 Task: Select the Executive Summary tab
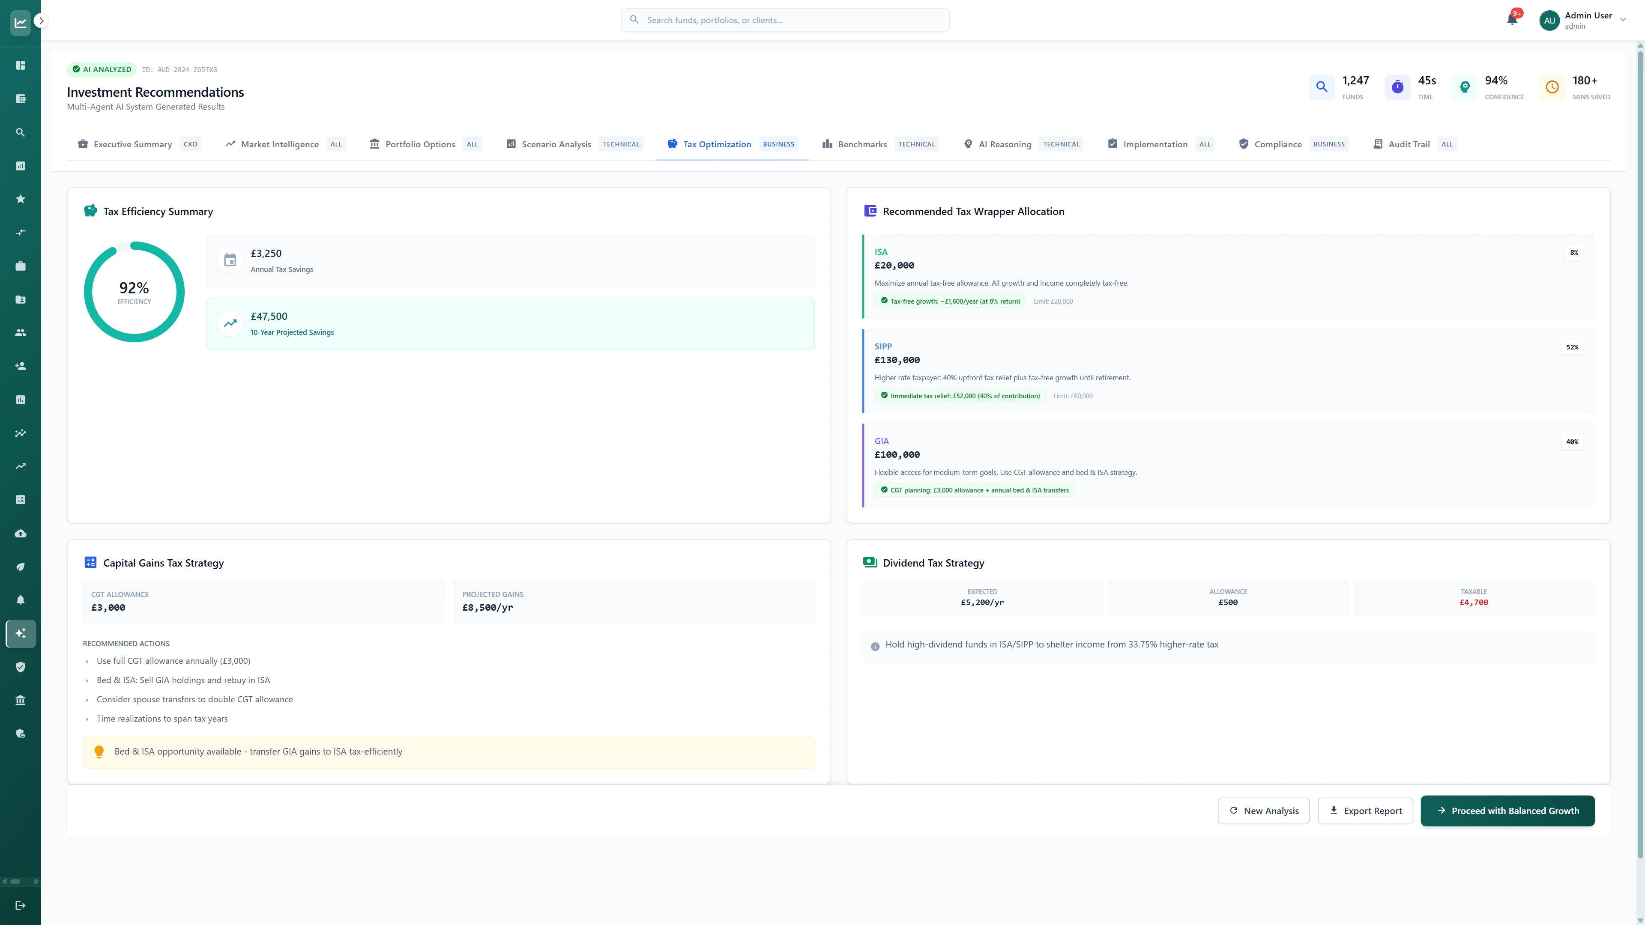tap(132, 144)
